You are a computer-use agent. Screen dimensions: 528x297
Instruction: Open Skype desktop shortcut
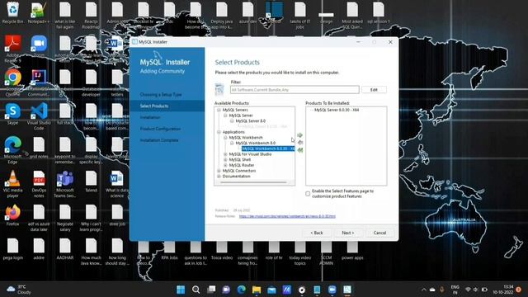point(13,115)
